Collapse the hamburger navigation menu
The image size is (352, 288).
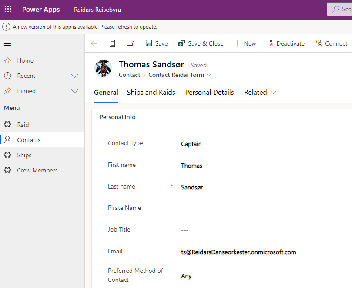[x=7, y=43]
